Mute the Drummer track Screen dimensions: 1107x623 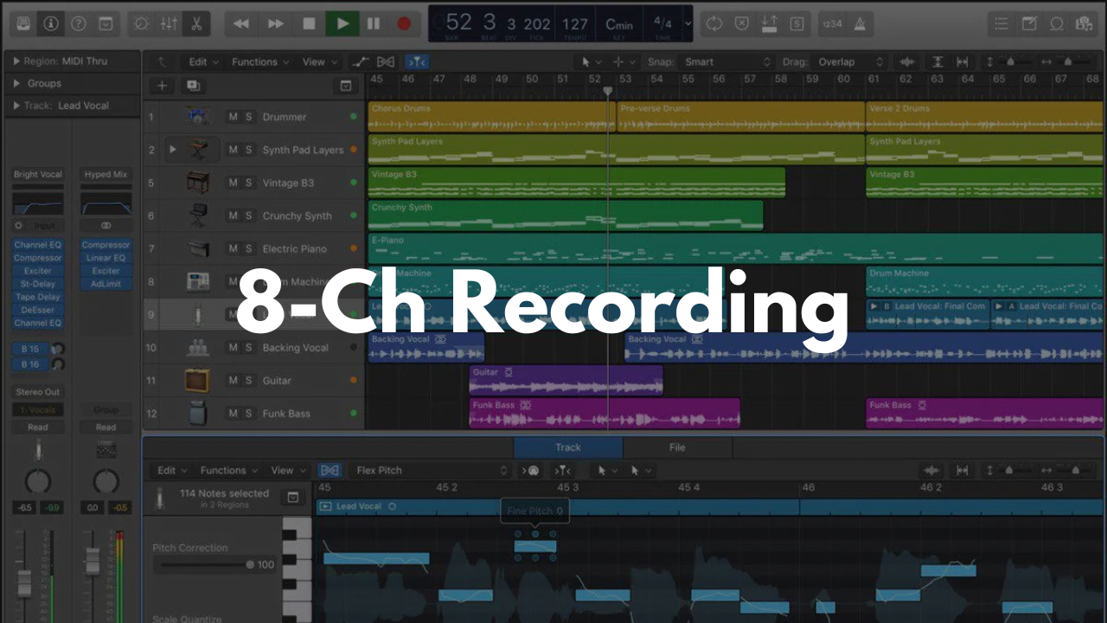click(x=233, y=117)
